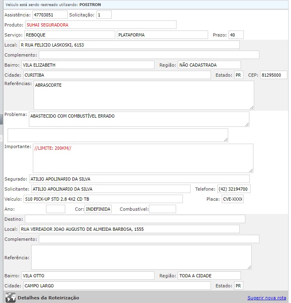Click the Telefone field

point(234,189)
